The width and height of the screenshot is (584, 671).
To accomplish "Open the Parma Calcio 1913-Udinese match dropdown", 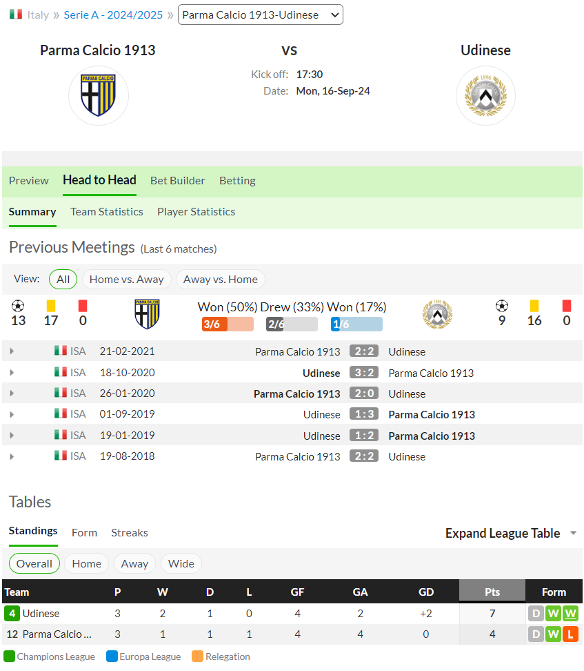I will point(261,15).
